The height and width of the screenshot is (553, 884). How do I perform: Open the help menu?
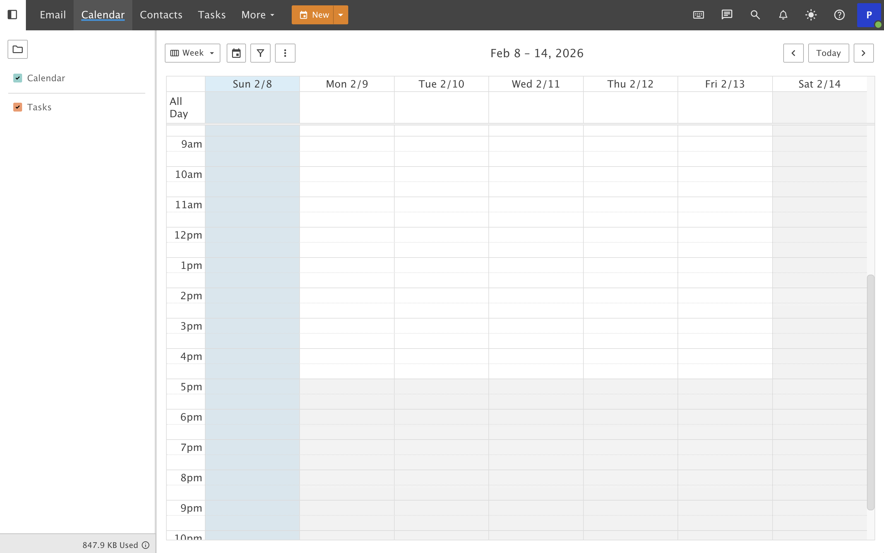point(839,15)
